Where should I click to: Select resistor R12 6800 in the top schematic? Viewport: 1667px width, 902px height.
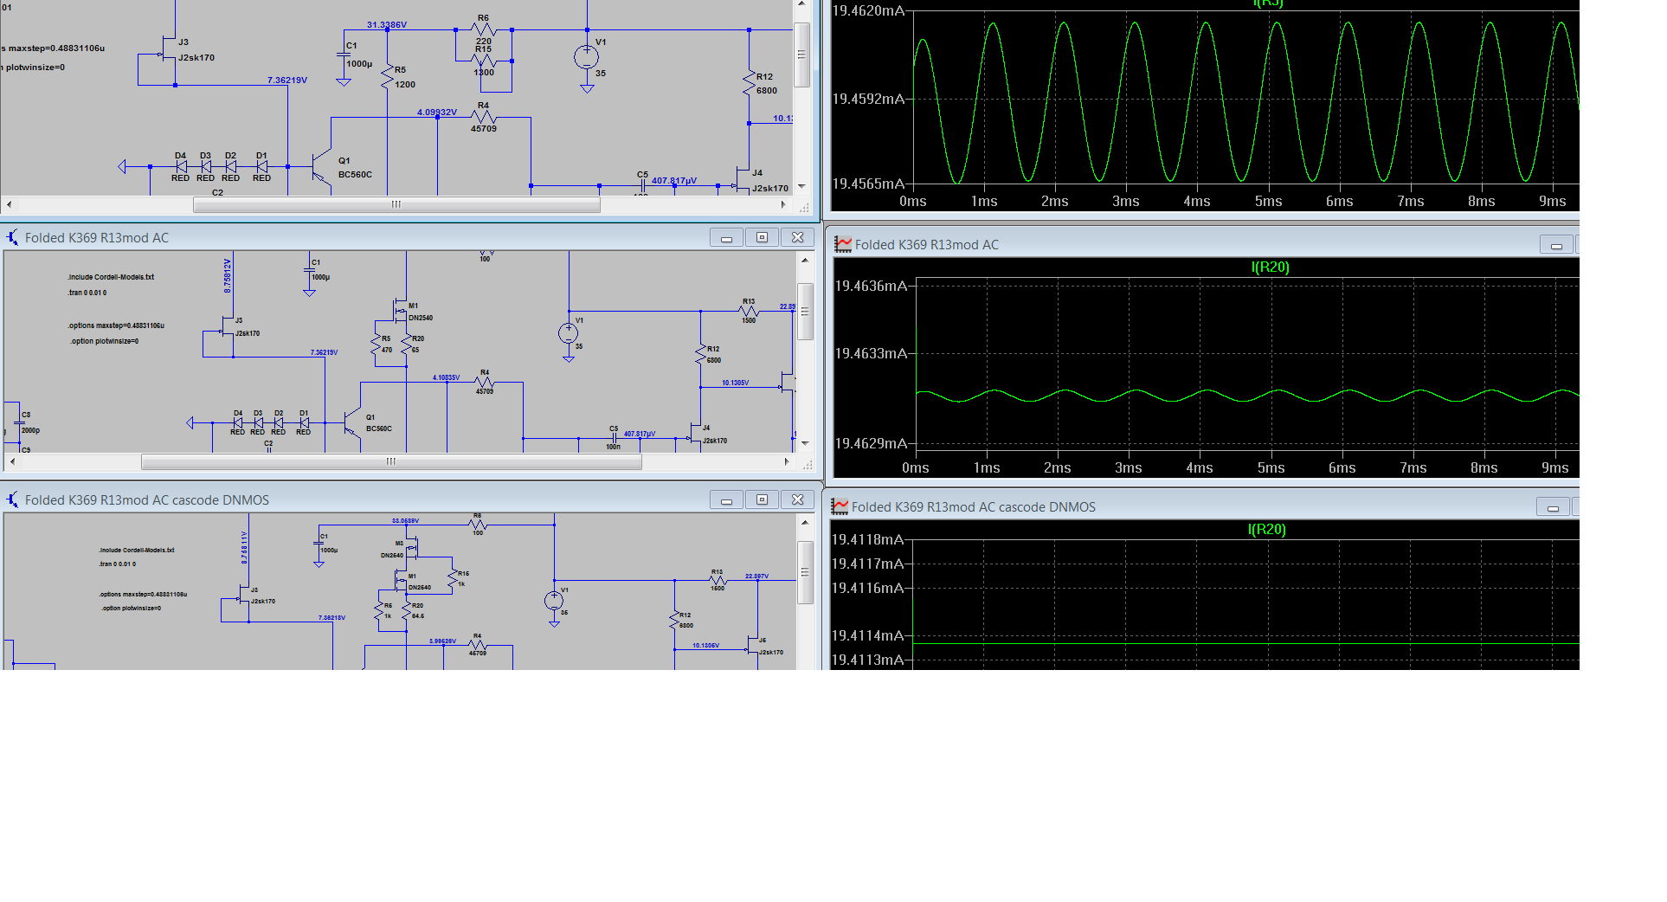click(749, 83)
